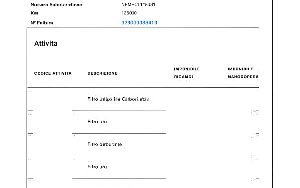This screenshot has width=300, height=188.
Task: Sort by CODICE ATTIVITA column header
Action: point(53,73)
